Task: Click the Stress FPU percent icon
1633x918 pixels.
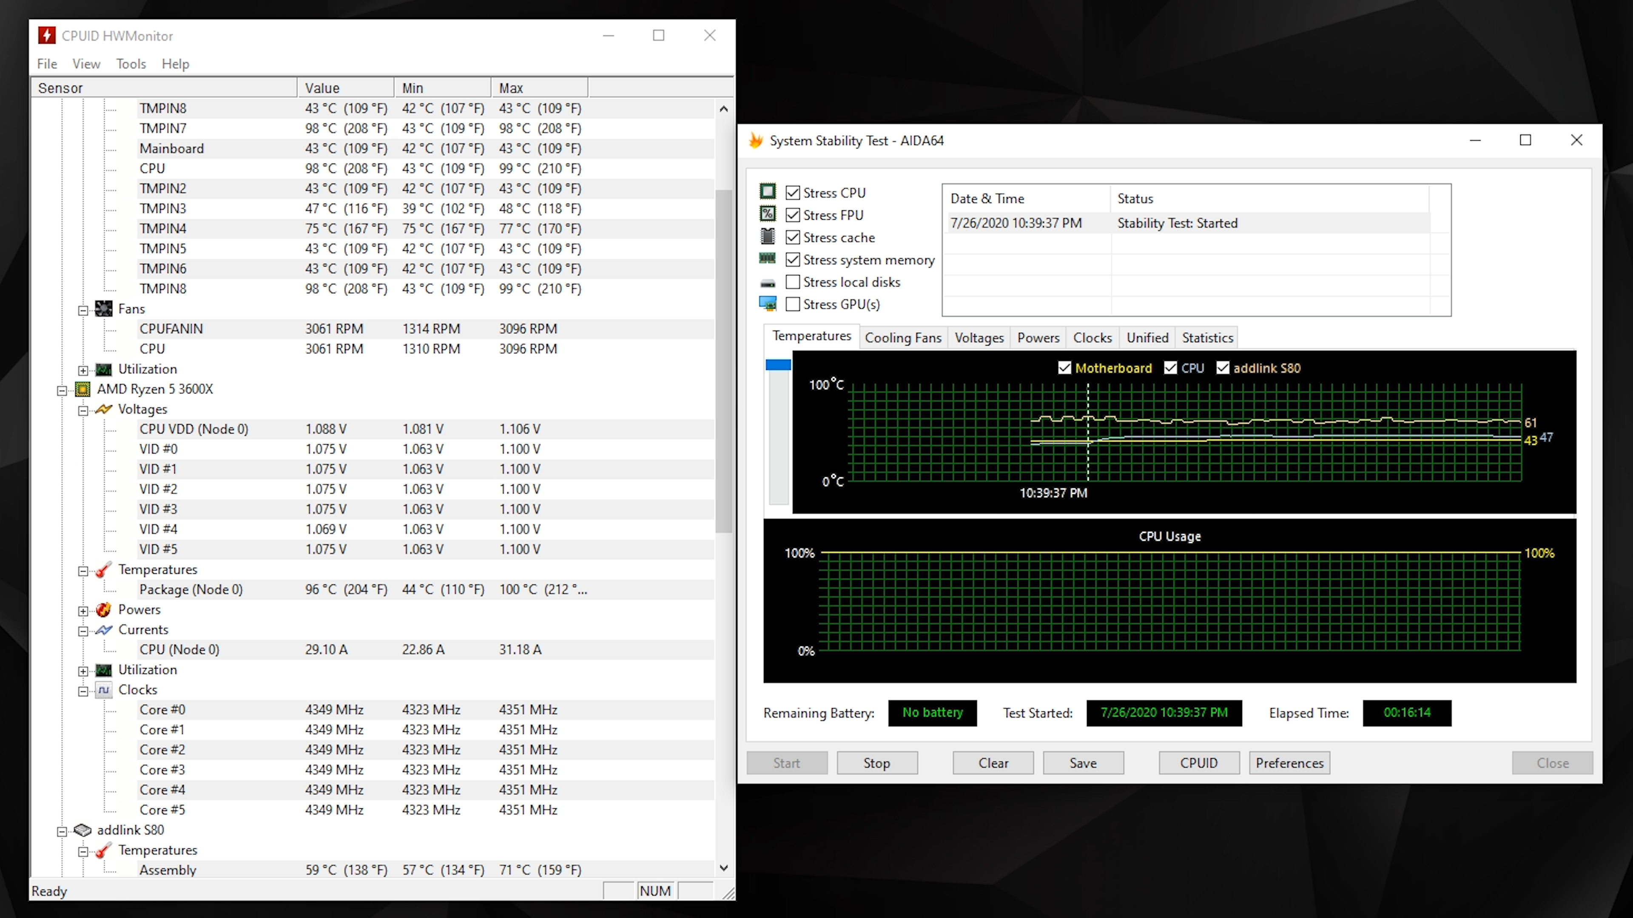Action: (768, 214)
